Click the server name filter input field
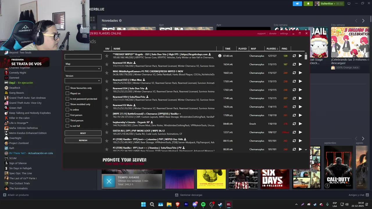Image resolution: width=372 pixels, height=209 pixels. pyautogui.click(x=83, y=57)
